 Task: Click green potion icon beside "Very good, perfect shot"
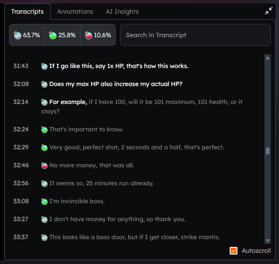pos(44,147)
